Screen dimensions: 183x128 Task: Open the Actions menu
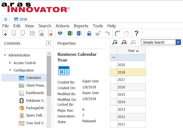coord(62,26)
